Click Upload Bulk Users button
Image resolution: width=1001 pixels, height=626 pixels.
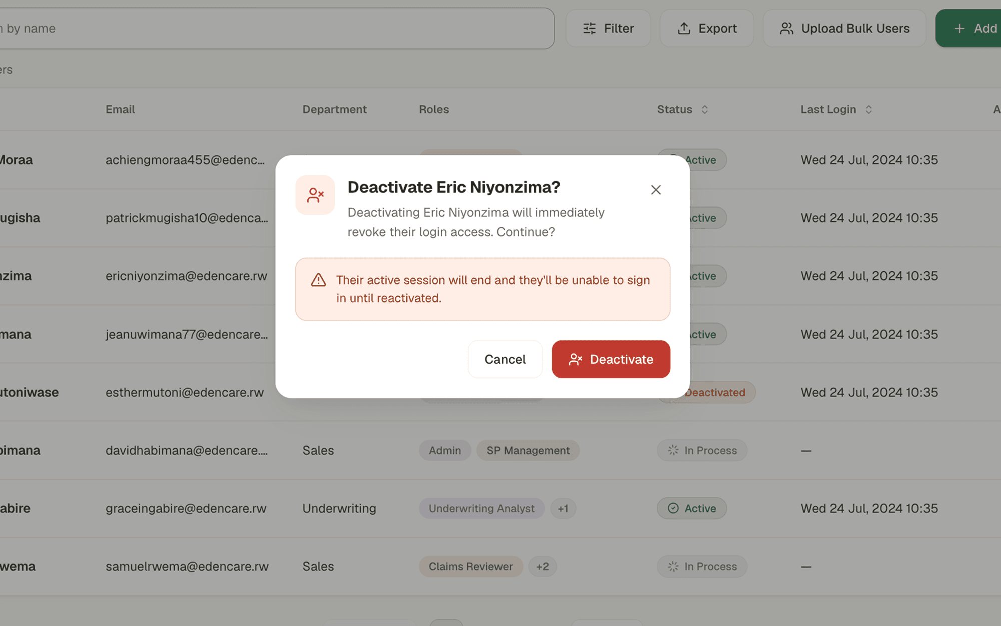tap(844, 28)
